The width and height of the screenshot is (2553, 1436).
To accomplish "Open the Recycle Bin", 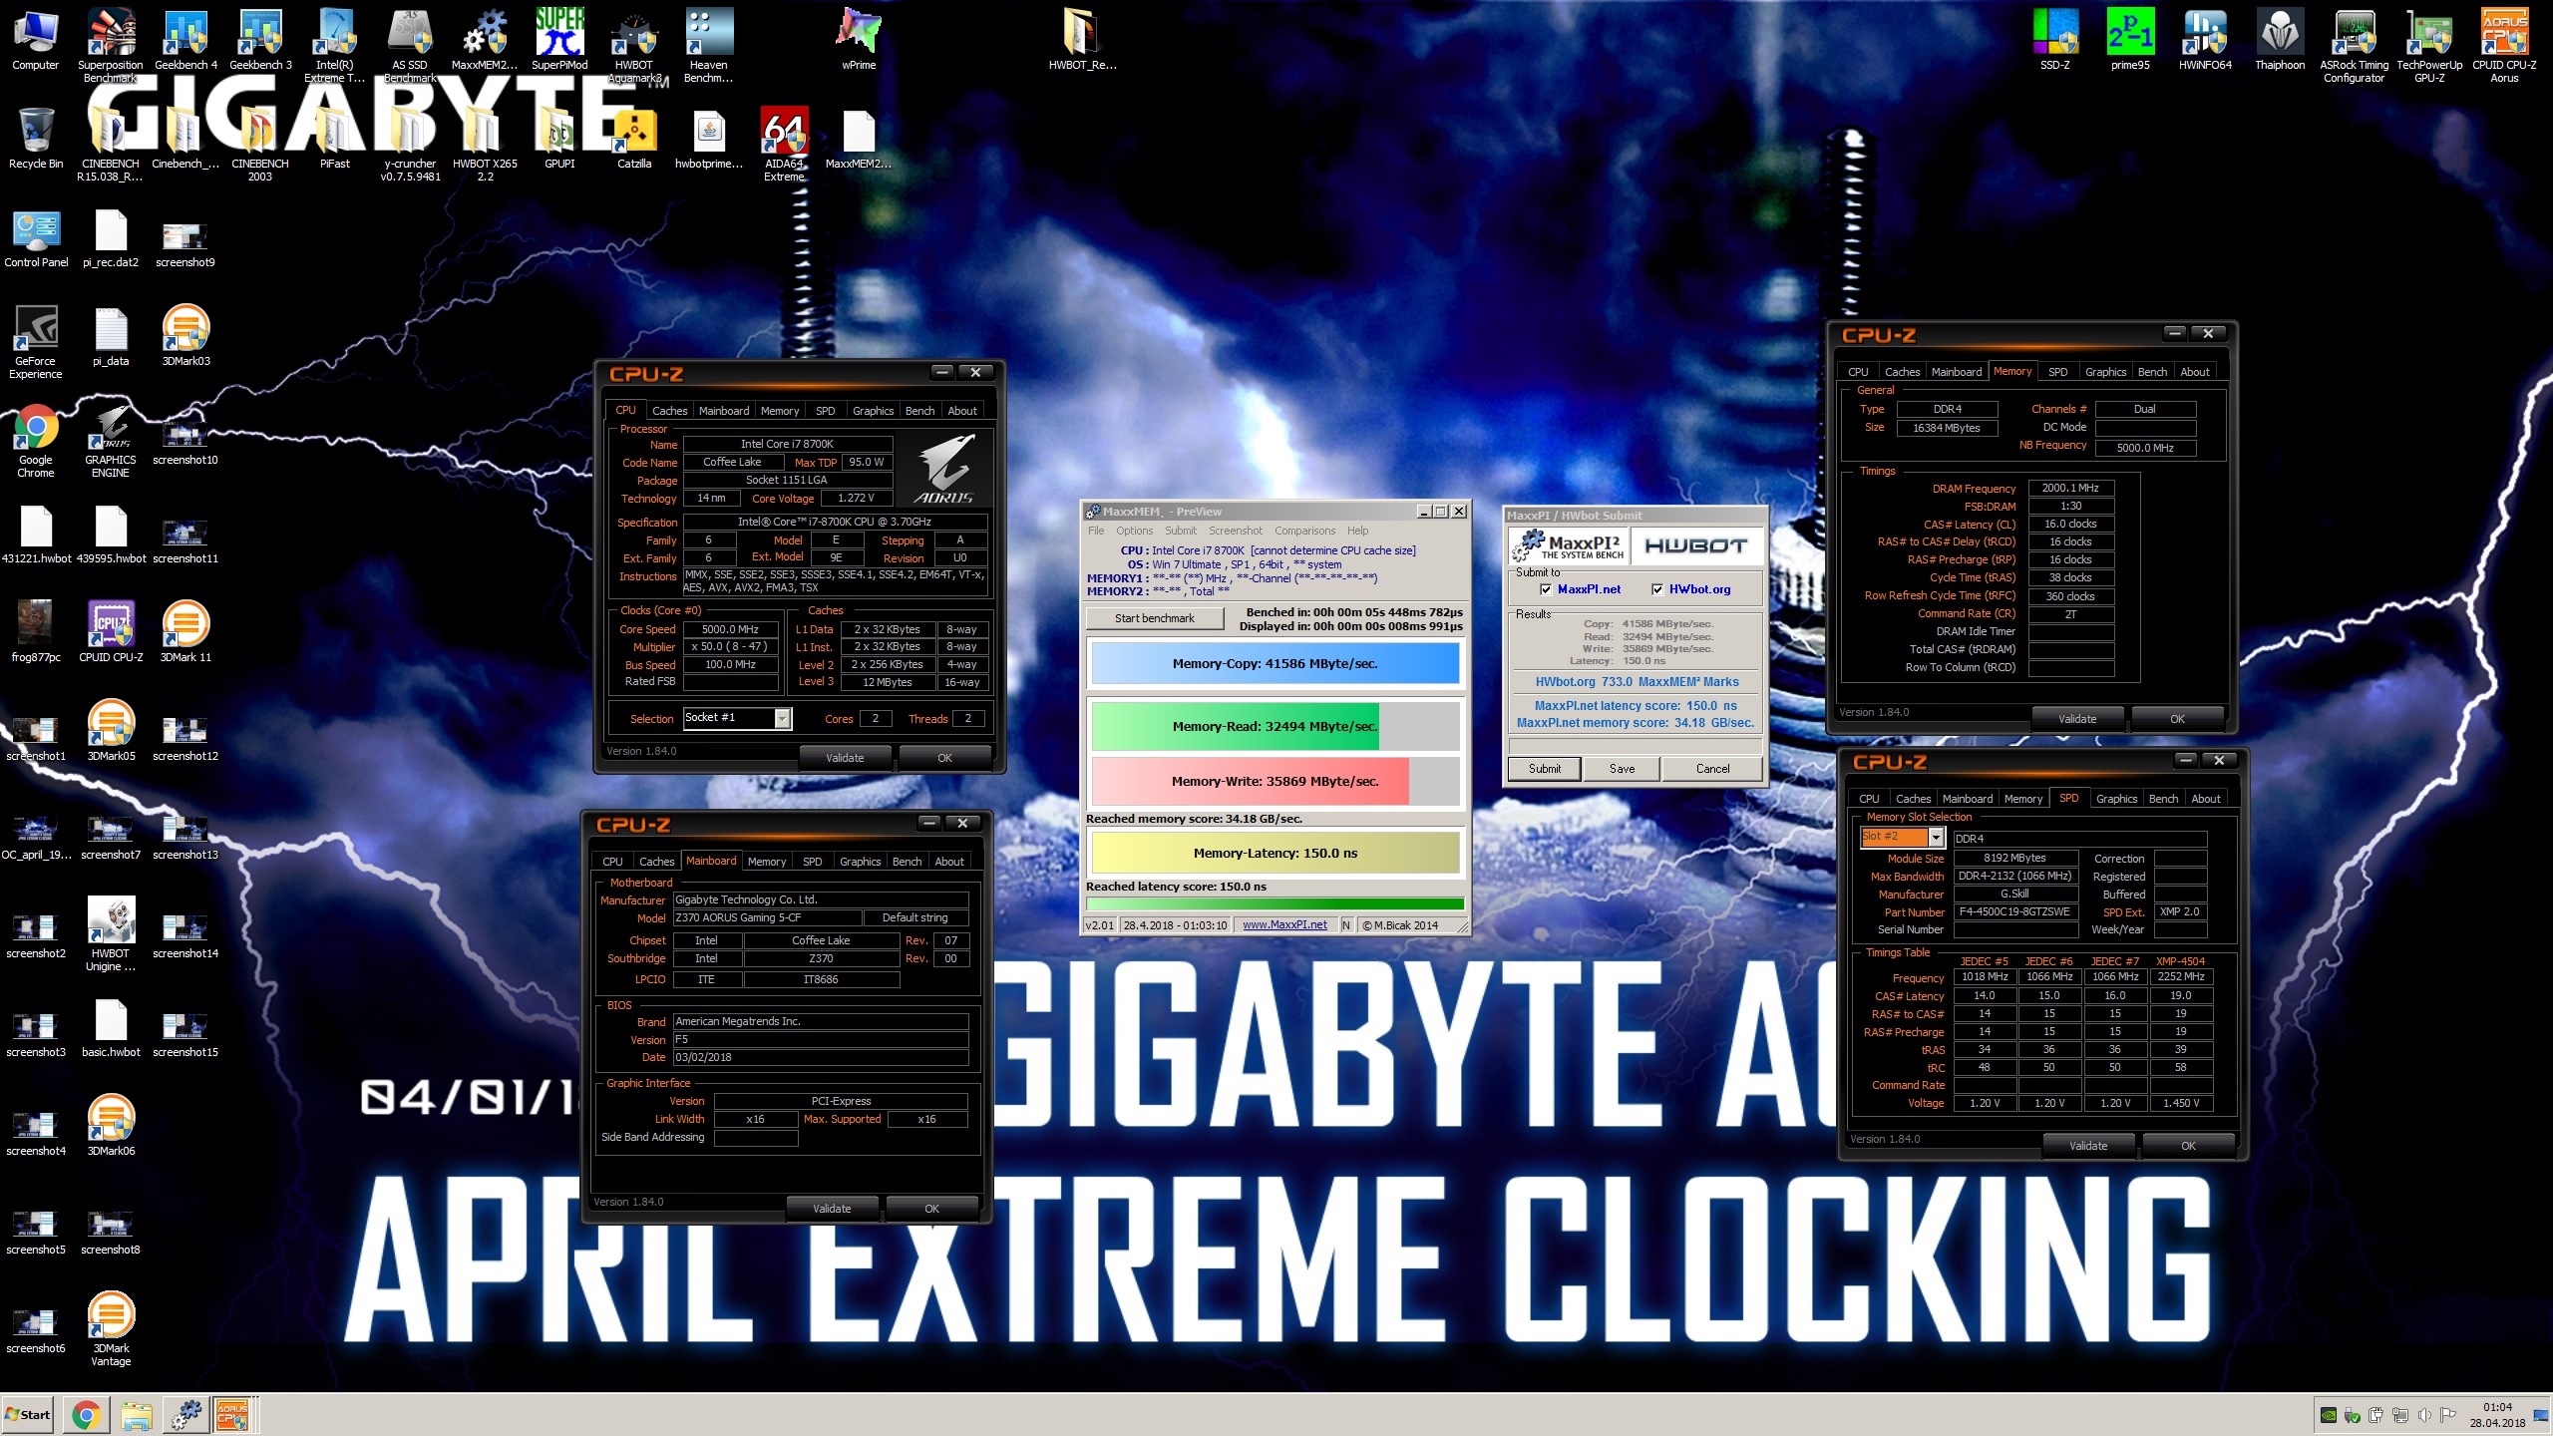I will tap(36, 138).
